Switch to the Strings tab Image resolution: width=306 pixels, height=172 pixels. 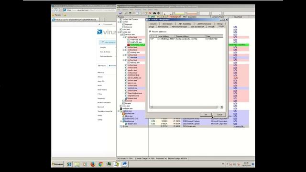point(220,24)
